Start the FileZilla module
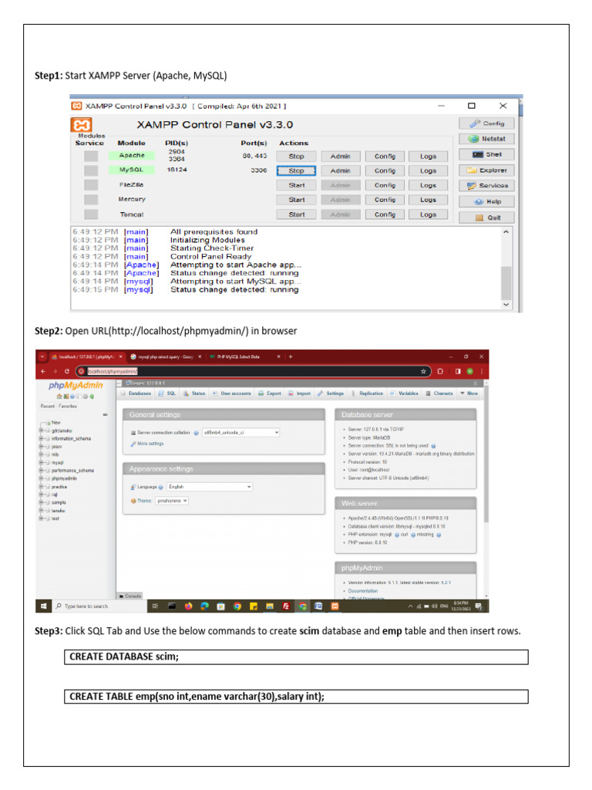This screenshot has width=592, height=790. (x=297, y=185)
